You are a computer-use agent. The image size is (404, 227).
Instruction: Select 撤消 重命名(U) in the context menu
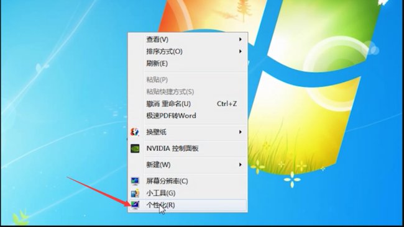188,104
